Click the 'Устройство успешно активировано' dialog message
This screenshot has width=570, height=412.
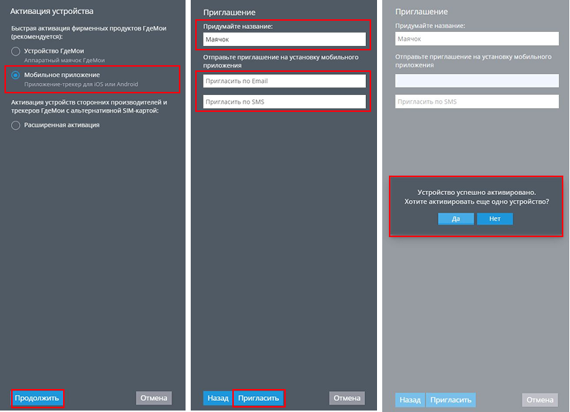coord(476,191)
